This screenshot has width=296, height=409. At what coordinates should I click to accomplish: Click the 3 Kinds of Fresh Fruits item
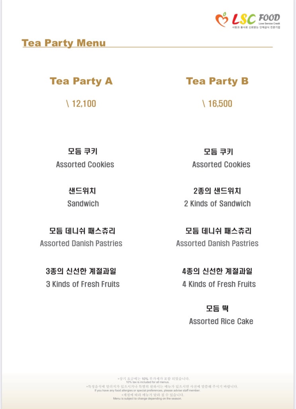[83, 284]
